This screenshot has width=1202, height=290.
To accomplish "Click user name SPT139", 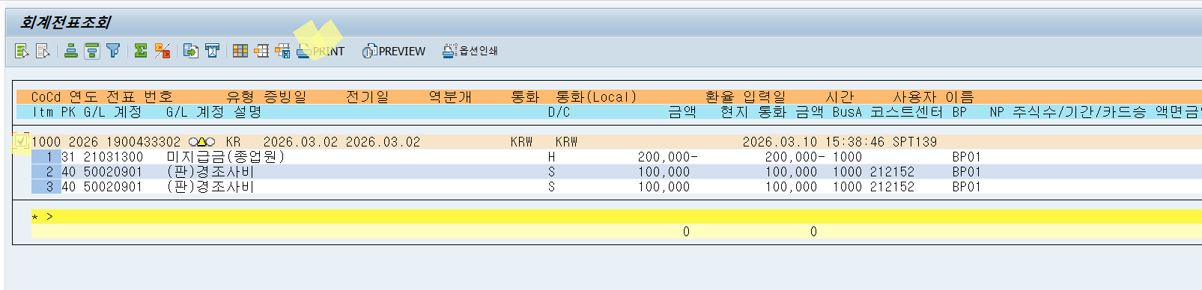I will (914, 142).
